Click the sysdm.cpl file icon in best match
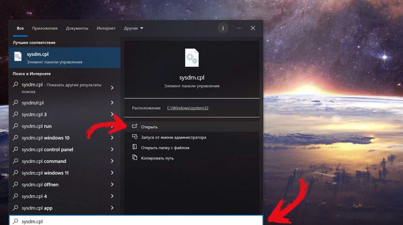 tap(18, 57)
